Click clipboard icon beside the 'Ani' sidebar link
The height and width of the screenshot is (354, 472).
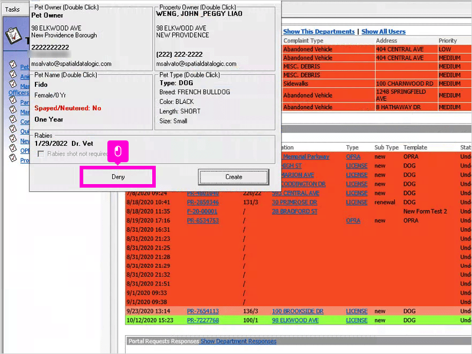click(12, 74)
